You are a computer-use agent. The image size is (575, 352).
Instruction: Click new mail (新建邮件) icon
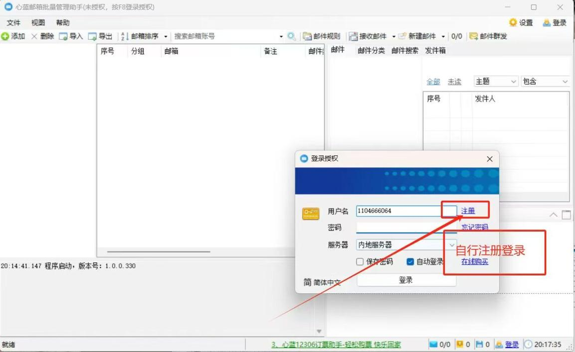click(402, 36)
